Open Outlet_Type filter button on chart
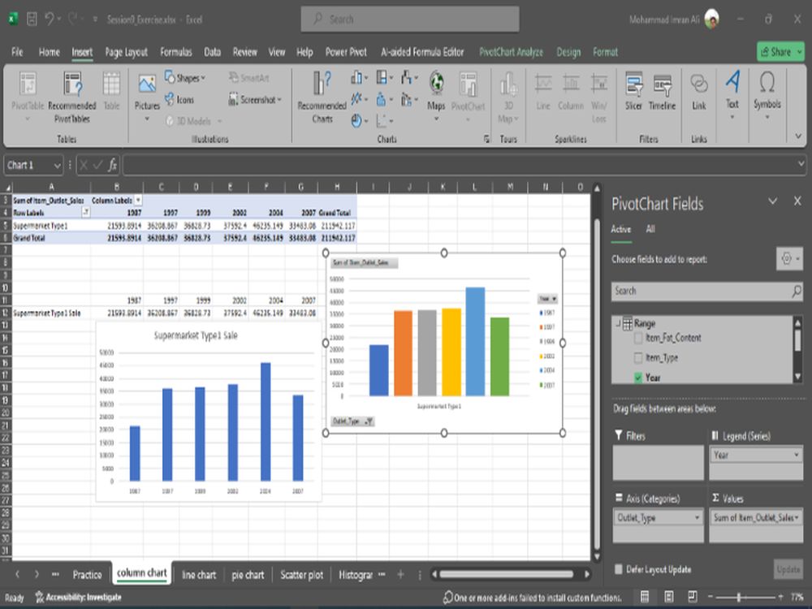Image resolution: width=812 pixels, height=609 pixels. pos(352,421)
